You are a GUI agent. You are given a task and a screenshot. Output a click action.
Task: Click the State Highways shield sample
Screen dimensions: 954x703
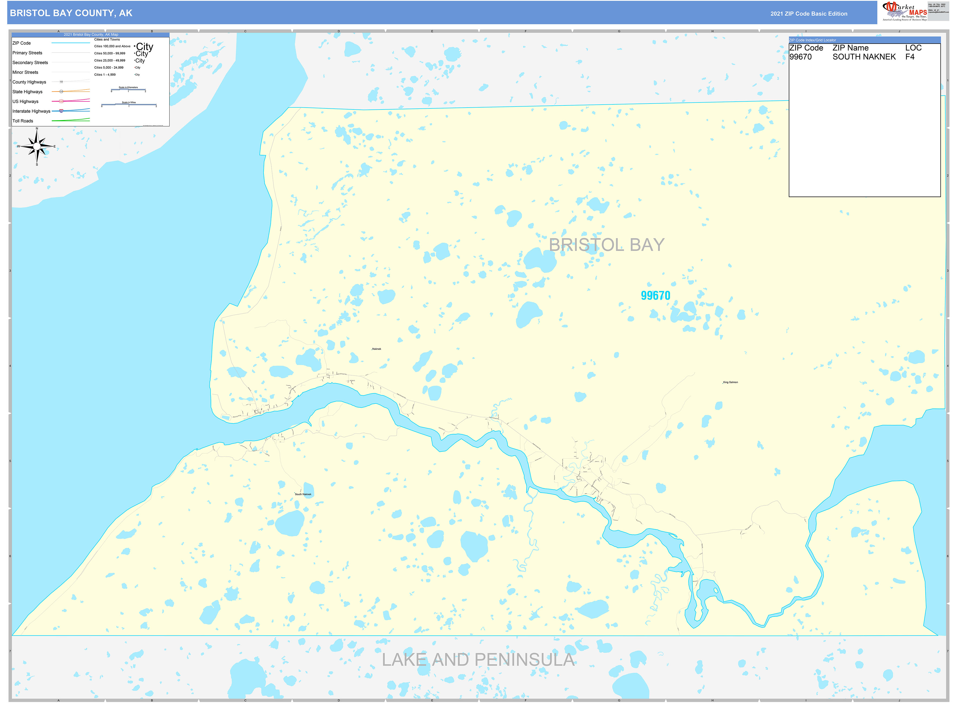pos(61,91)
